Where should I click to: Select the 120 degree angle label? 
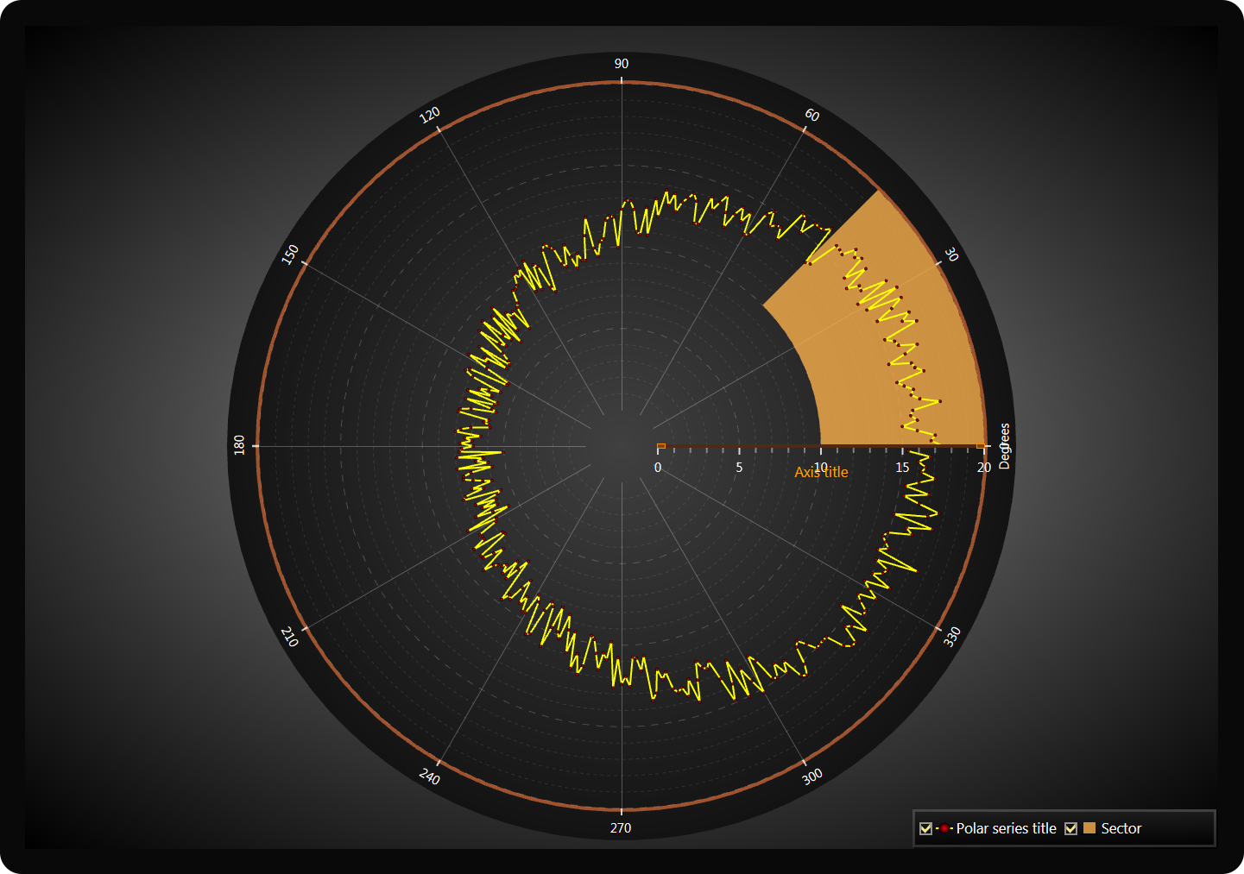pos(430,115)
